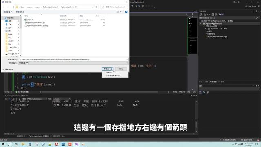Click the taskbar search icon
The image size is (261, 147).
pyautogui.click(x=10, y=144)
